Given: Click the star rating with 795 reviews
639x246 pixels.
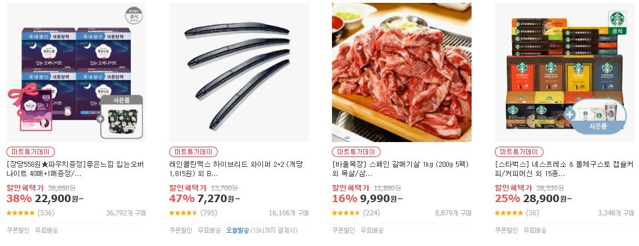Looking at the screenshot, I should [x=183, y=213].
